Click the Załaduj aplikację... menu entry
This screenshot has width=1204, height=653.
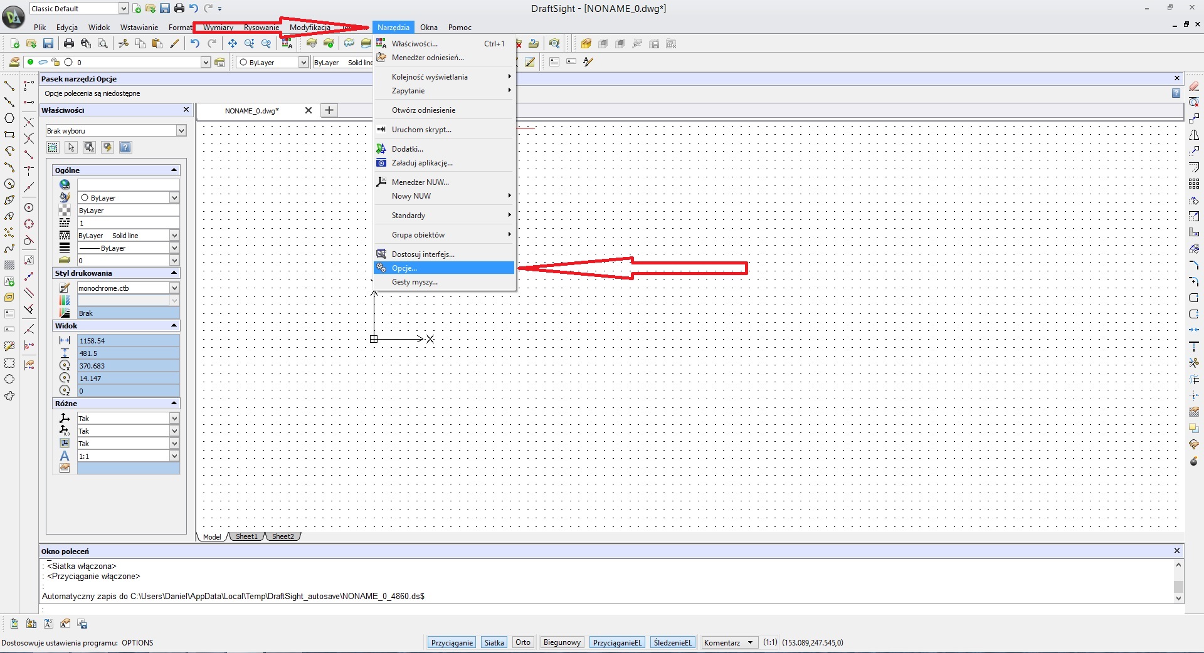[x=445, y=162]
